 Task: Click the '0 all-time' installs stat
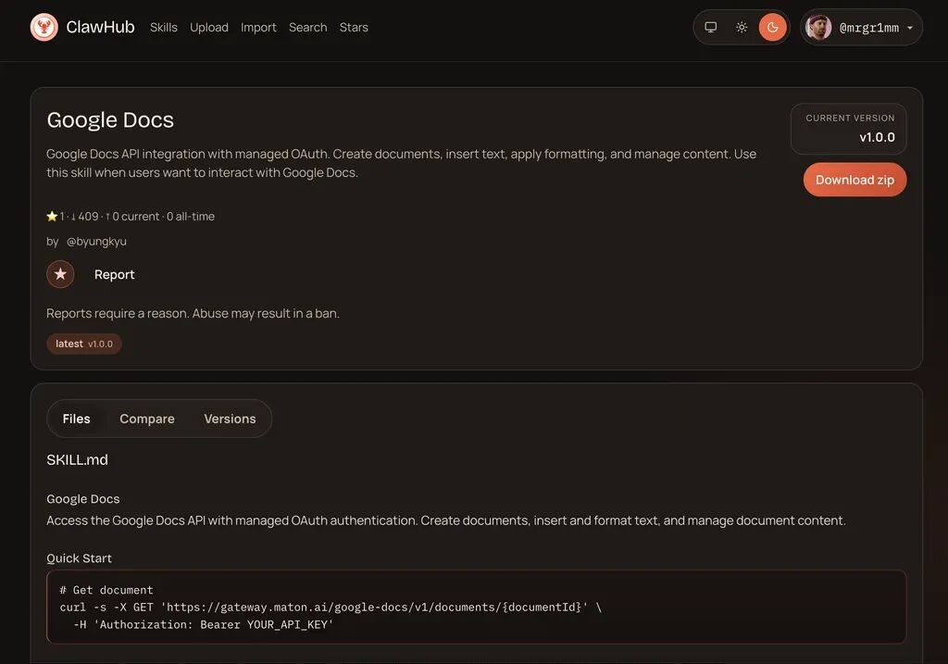point(191,216)
